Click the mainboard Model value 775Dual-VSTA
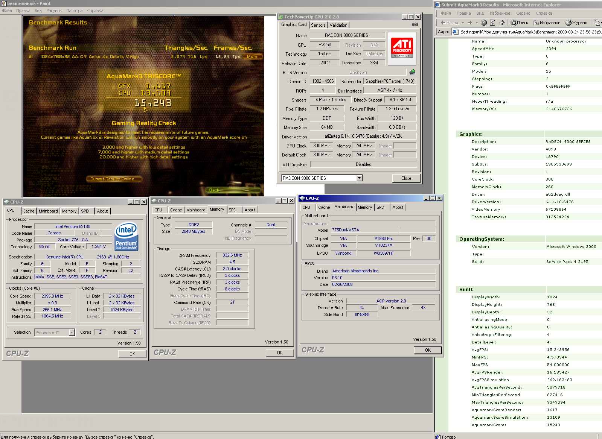Viewport: 602px width, 439px height. [364, 230]
